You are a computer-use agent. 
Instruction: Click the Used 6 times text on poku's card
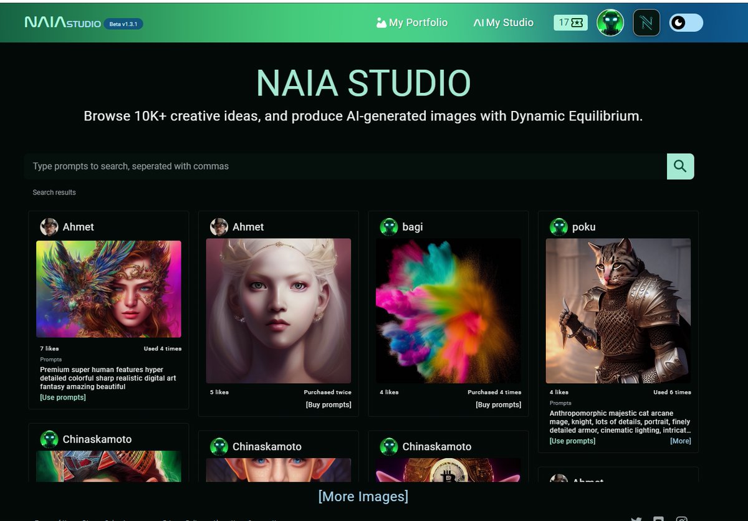click(672, 393)
